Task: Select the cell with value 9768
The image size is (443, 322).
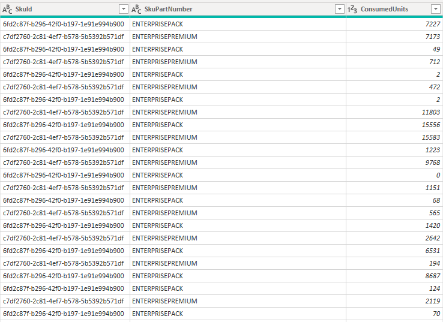Action: click(x=394, y=162)
